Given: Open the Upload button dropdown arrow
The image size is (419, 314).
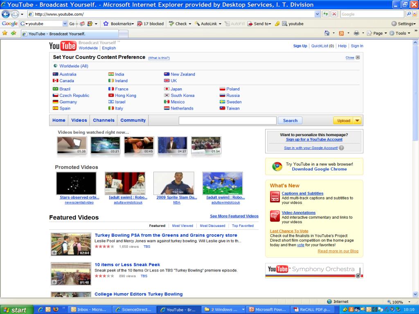Looking at the screenshot, I should [357, 121].
